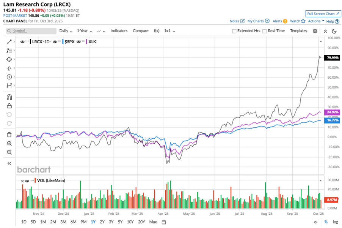This screenshot has width=342, height=228.
Task: Enable the Extended Hrs checkbox
Action: coord(234,31)
